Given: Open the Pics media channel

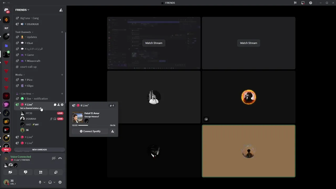Looking at the screenshot, I should coord(39,80).
